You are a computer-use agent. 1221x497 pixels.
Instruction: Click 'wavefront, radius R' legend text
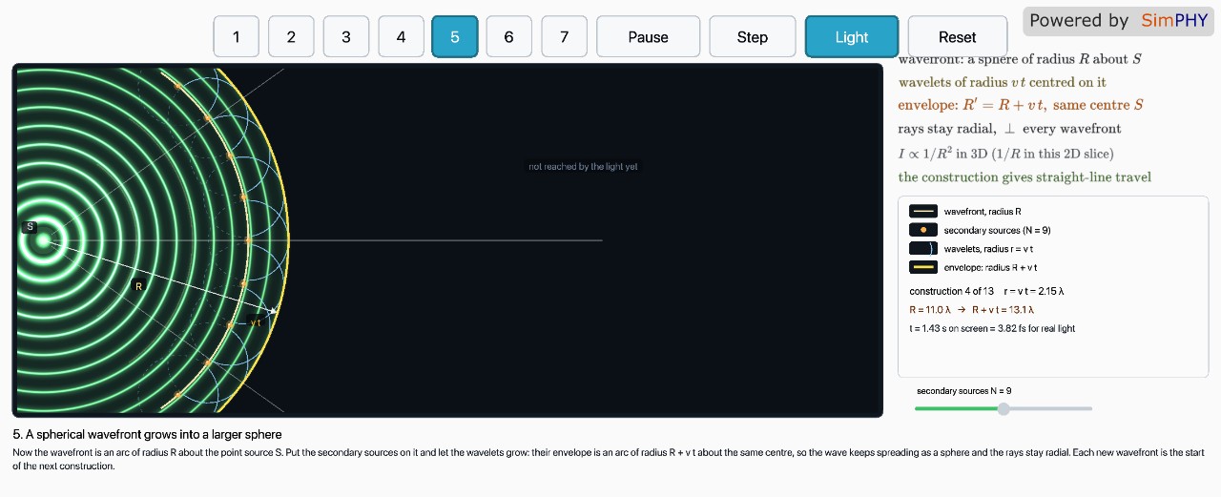pyautogui.click(x=983, y=211)
